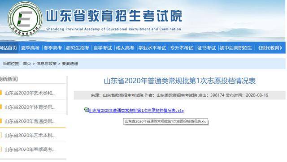This screenshot has height=162, width=287.
Task: Open the 夏季高考 nav item
Action: click(30, 48)
